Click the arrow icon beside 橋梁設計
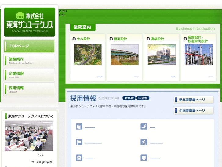The height and width of the screenshot is (167, 222). pyautogui.click(x=111, y=39)
